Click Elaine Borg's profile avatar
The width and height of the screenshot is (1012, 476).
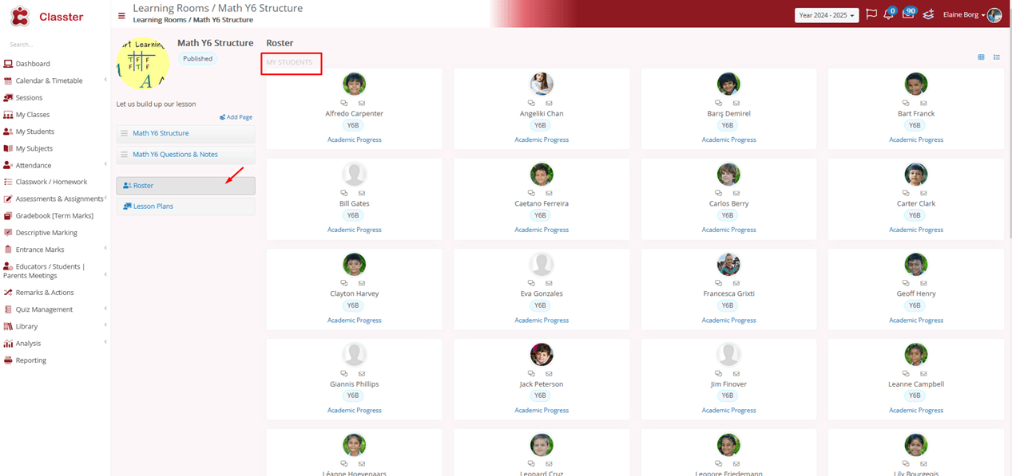(x=994, y=15)
